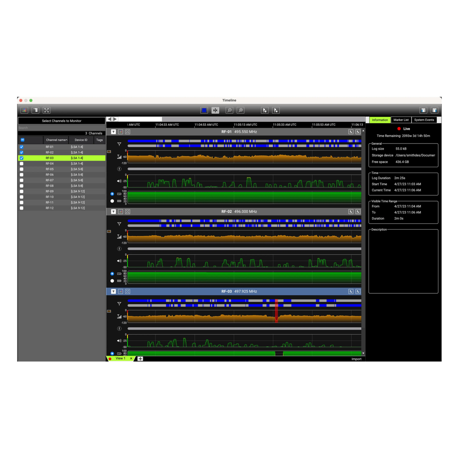Image resolution: width=459 pixels, height=459 pixels.
Task: Click the RF-02 audio level speaker icon
Action: coord(119,261)
